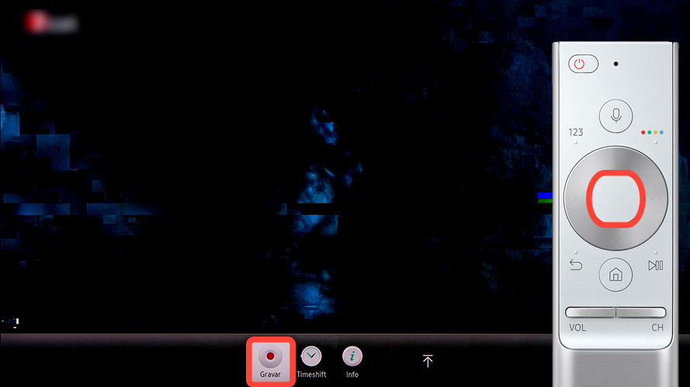Navigate up on the remote directional ring
Screen dimensions: 690x387
pyautogui.click(x=615, y=157)
